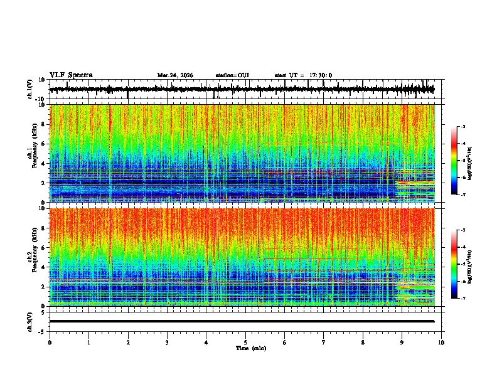Click time axis tick label "3"
Viewport: 497px width, 384px height.
tap(167, 343)
